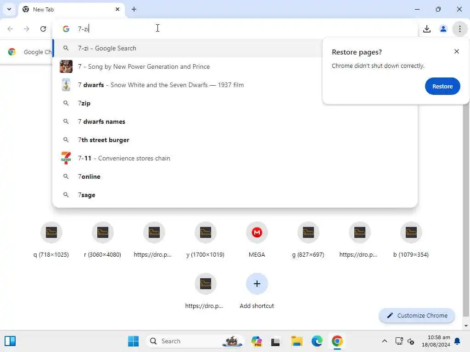Viewport: 470px width, 352px height.
Task: Open the Chrome profile avatar icon
Action: coord(443,29)
